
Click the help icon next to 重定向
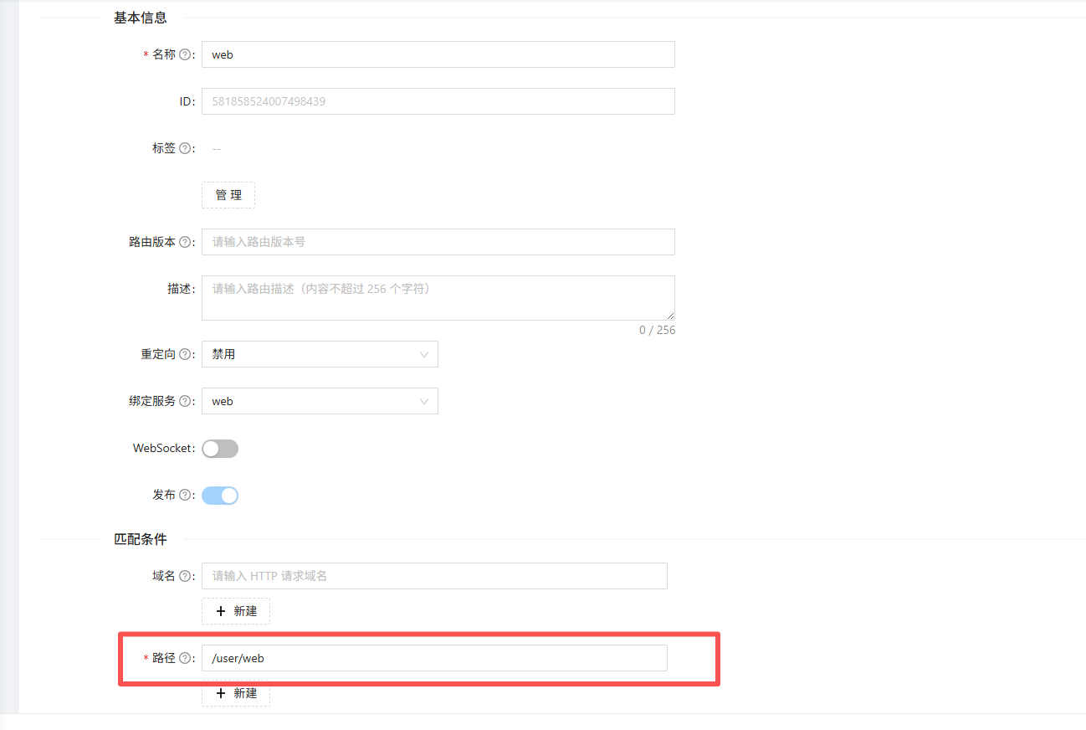(185, 354)
